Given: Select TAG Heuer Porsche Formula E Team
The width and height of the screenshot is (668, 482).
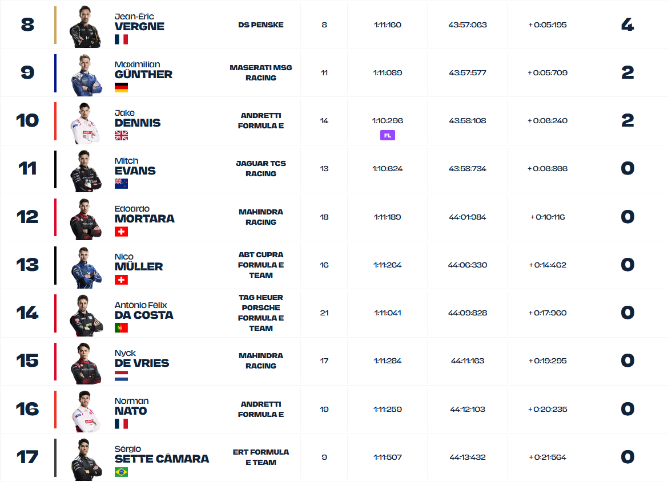Looking at the screenshot, I should tap(260, 313).
